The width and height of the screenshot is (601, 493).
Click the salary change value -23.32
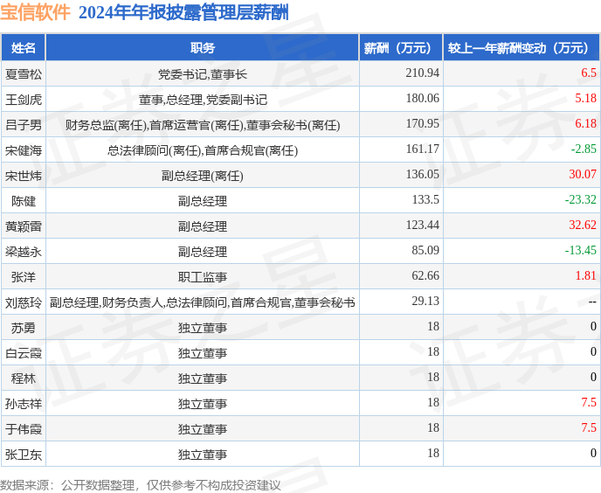pos(581,199)
